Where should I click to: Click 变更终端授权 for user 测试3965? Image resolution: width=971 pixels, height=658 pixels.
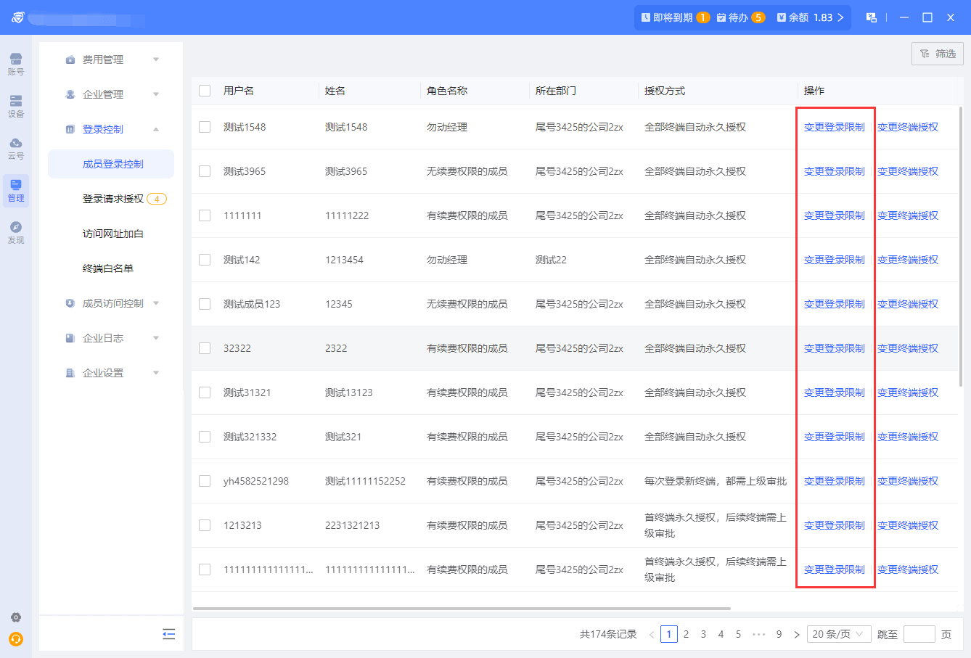(908, 171)
